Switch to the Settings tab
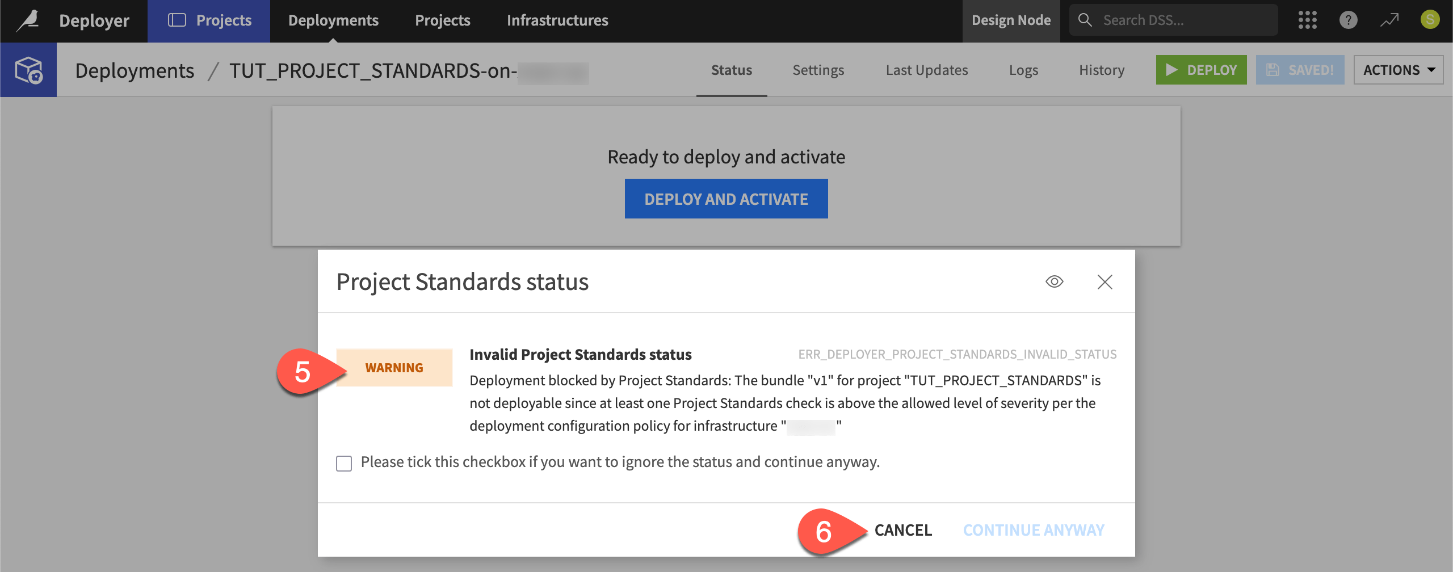 pos(818,69)
